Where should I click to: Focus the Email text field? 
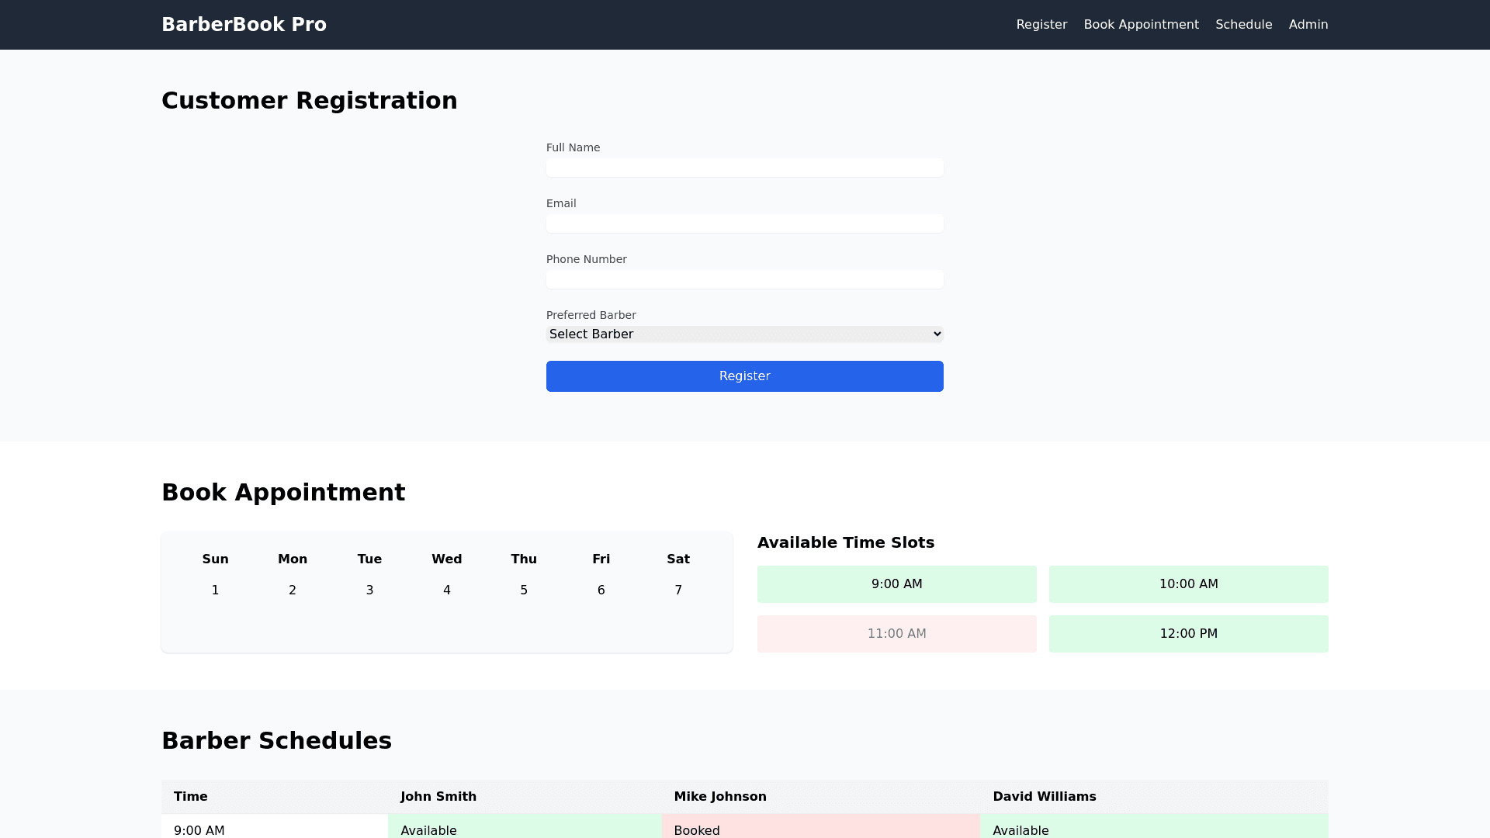pos(744,223)
